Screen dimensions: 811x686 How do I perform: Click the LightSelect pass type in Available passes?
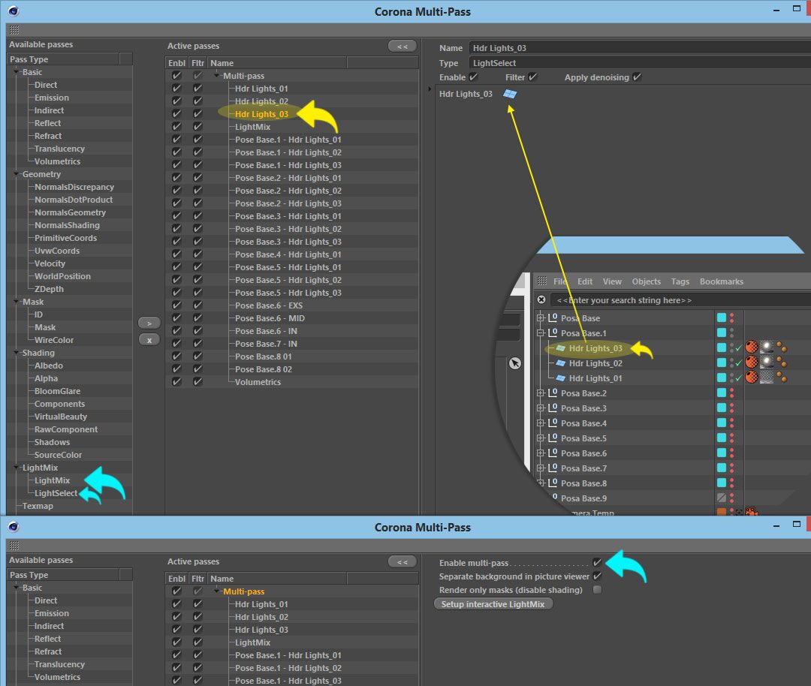56,493
